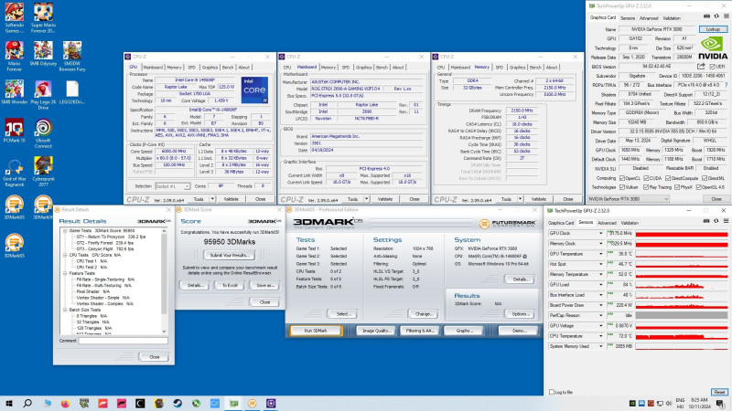This screenshot has width=732, height=411.
Task: Select the PCMark 10 desktop icon
Action: [x=15, y=130]
